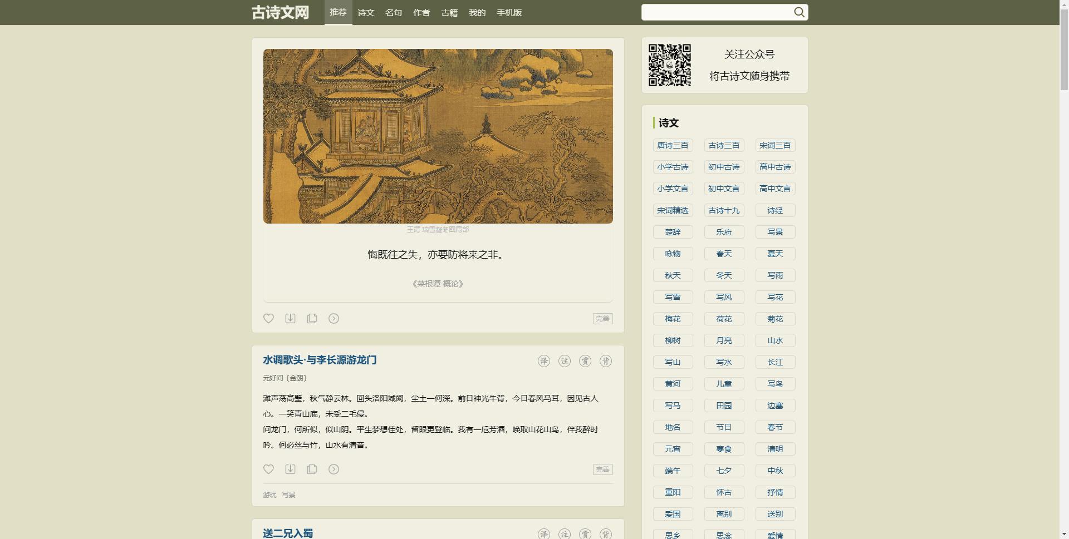Click the 完善 button on the quote card
The image size is (1069, 539).
pos(602,318)
